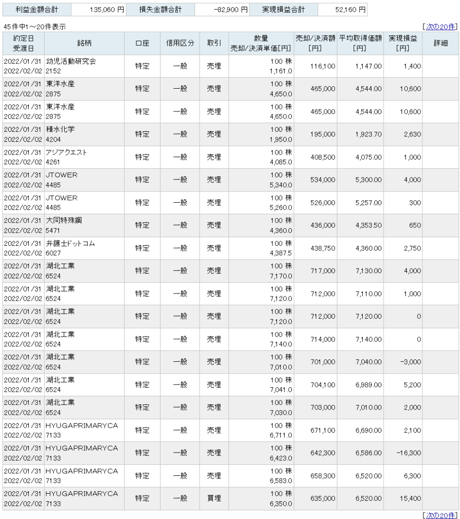The width and height of the screenshot is (460, 519).
Task: Click the 658,300 settlement amount
Action: coord(323,475)
